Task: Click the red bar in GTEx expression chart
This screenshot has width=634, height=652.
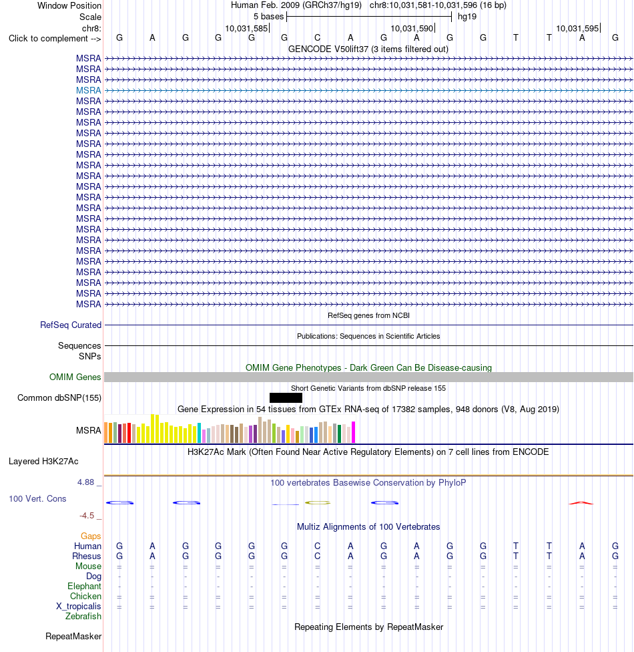Action: point(129,433)
